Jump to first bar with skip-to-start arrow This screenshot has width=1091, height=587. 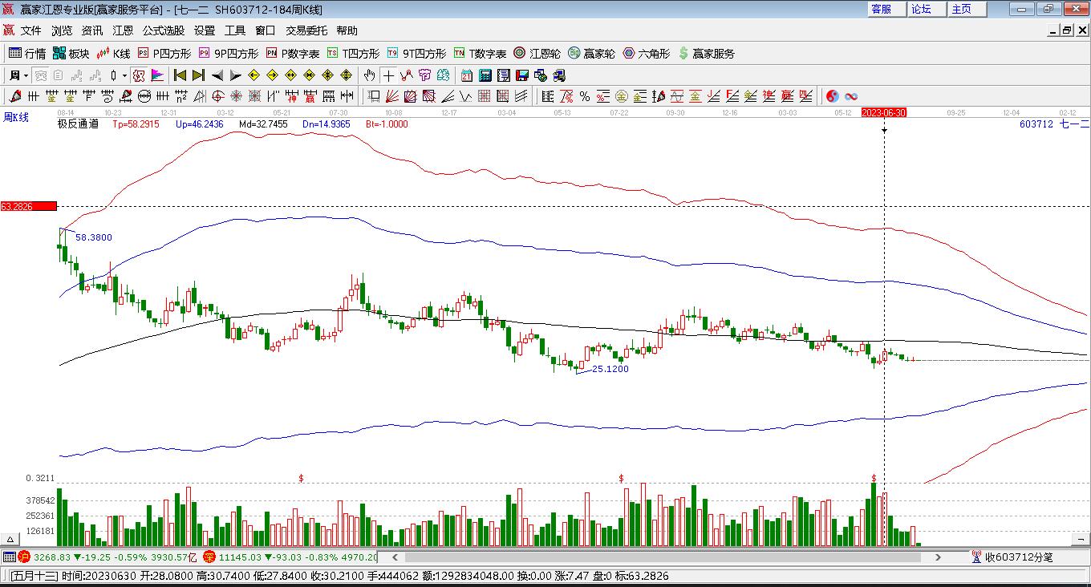[180, 75]
